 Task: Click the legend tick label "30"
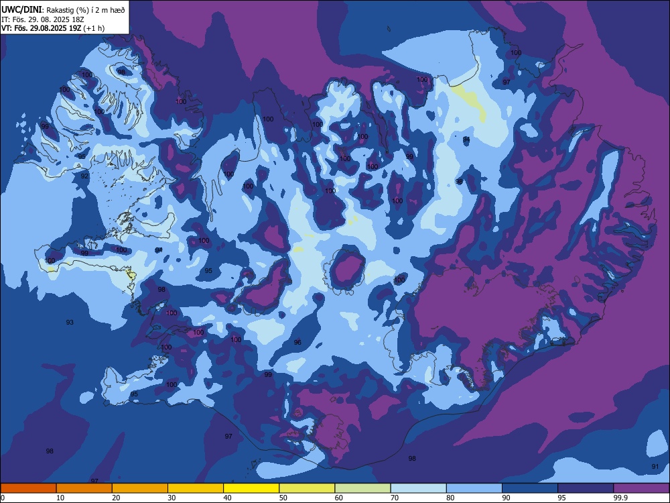[172, 498]
